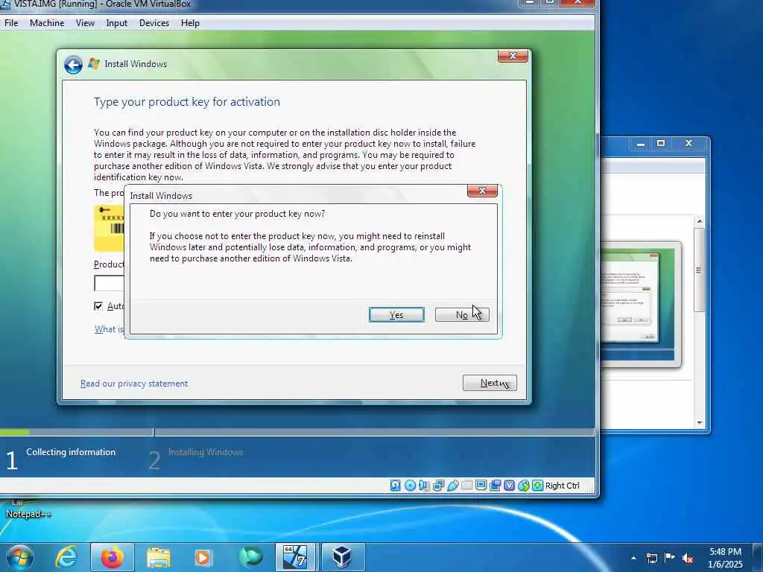Image resolution: width=763 pixels, height=572 pixels.
Task: Click scrollbar down arrow in background window
Action: (699, 423)
